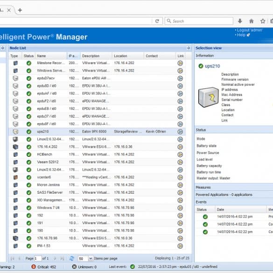This screenshot has height=273, width=273.
Task: Go to next page arrow
Action: [x=55, y=259]
